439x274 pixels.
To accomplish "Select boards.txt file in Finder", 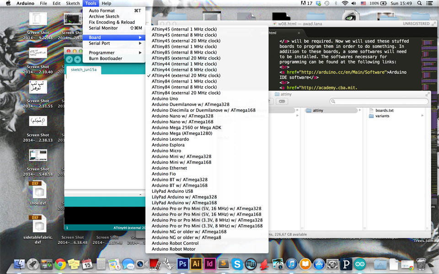I will (x=384, y=111).
